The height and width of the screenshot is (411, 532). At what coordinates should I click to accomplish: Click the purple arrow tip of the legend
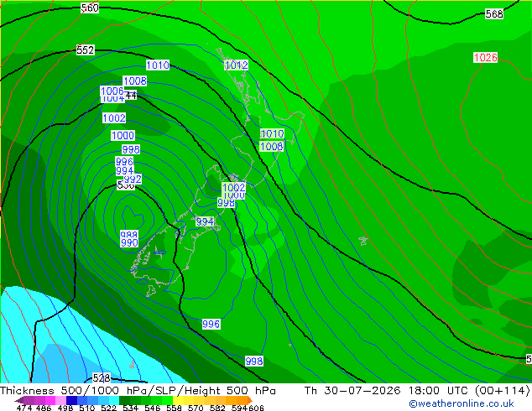[18, 401]
